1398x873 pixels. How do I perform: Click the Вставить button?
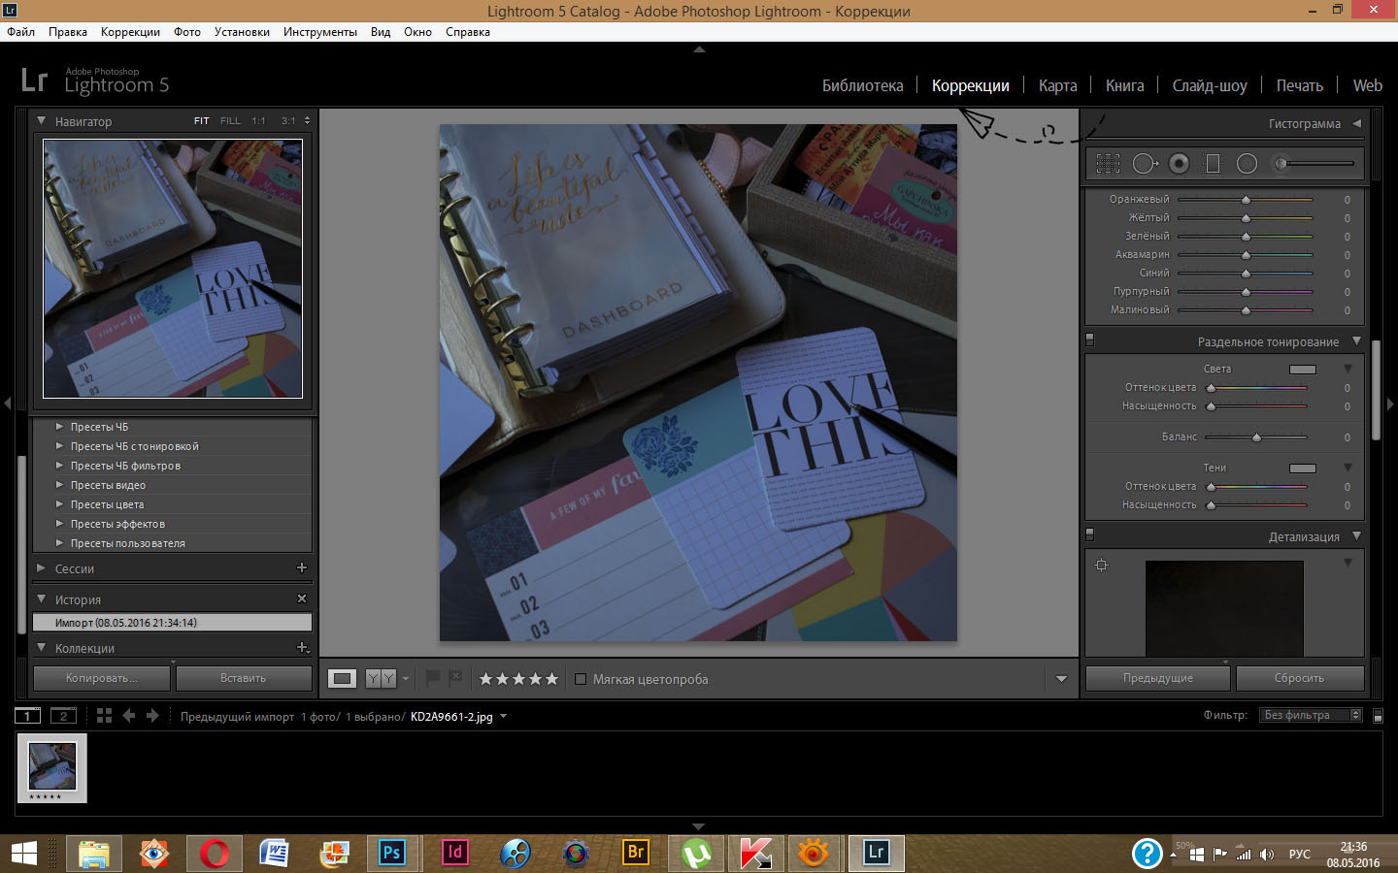point(243,678)
